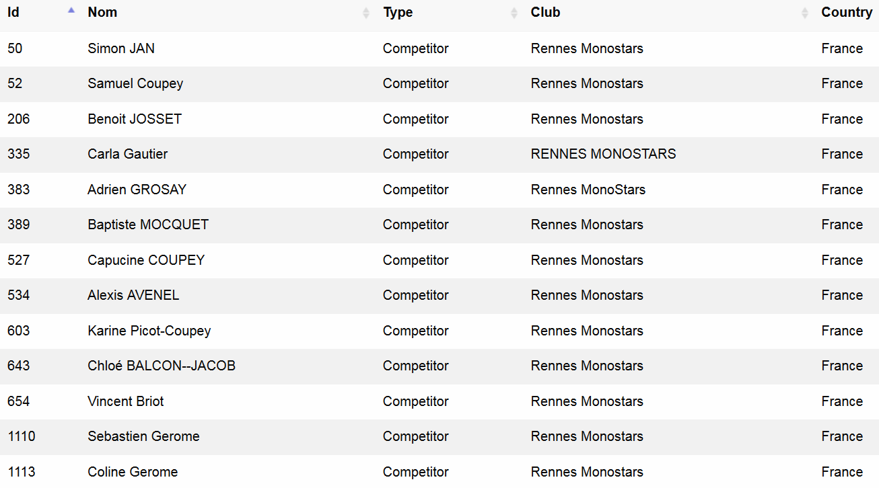Select Karine Picot-Coupey's name cell
This screenshot has width=879, height=488.
click(x=149, y=331)
